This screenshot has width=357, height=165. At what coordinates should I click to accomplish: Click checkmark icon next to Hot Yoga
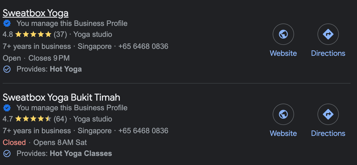pos(7,69)
